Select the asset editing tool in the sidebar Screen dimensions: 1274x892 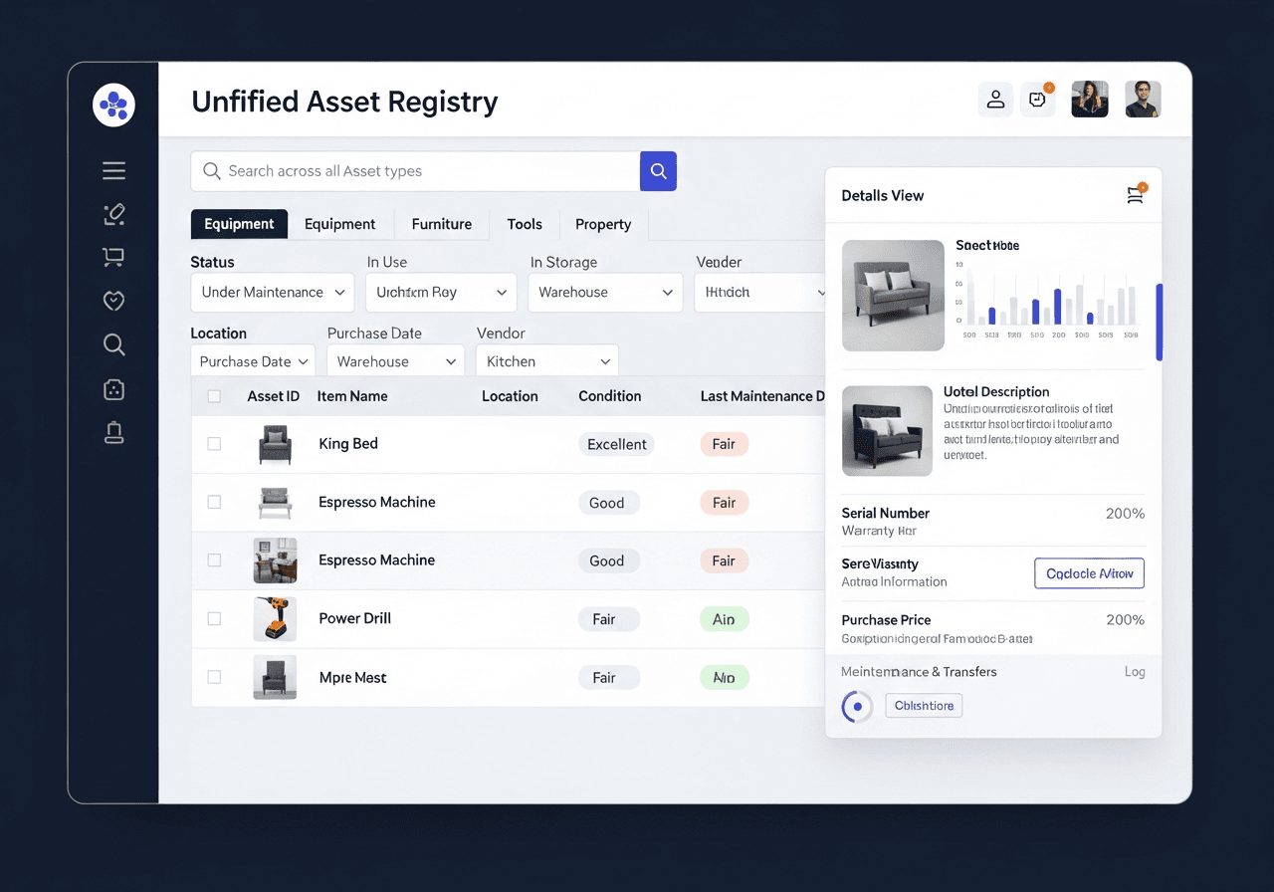[113, 214]
